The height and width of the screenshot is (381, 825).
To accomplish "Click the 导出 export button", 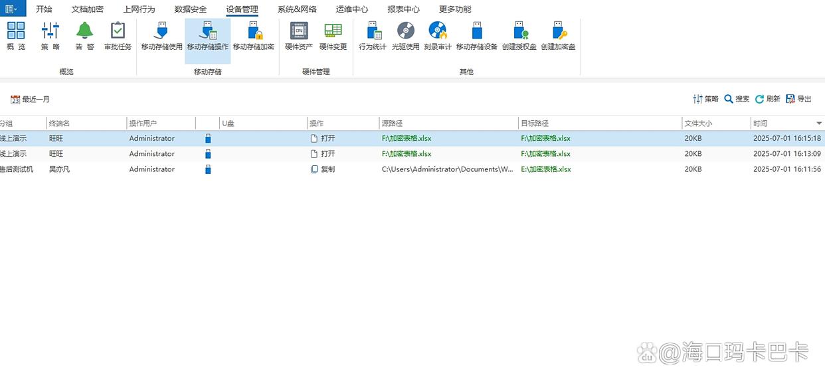I will tap(798, 99).
